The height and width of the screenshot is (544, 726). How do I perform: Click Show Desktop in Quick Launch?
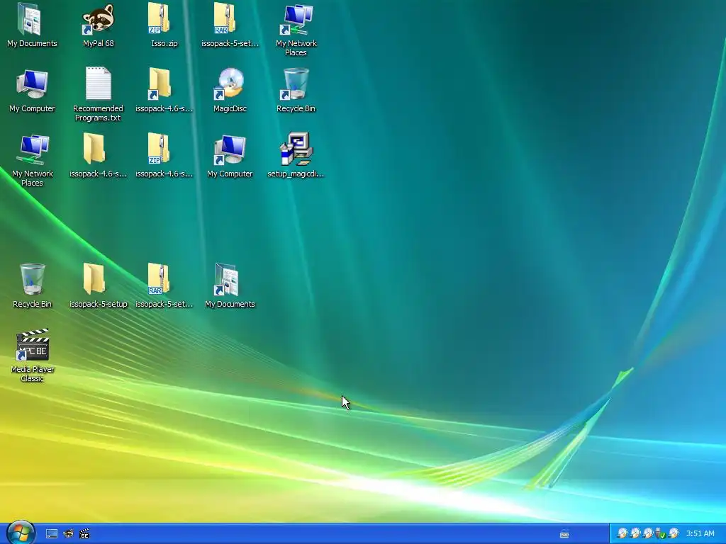tap(52, 534)
